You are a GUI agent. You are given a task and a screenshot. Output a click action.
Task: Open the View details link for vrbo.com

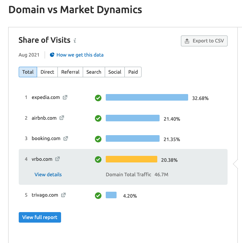[48, 175]
